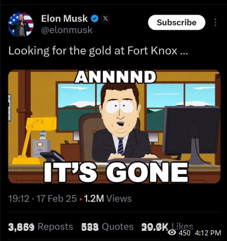Viewport: 227px width, 241px height.
Task: Click the 'ANNNND' caption on the meme
Action: [115, 77]
